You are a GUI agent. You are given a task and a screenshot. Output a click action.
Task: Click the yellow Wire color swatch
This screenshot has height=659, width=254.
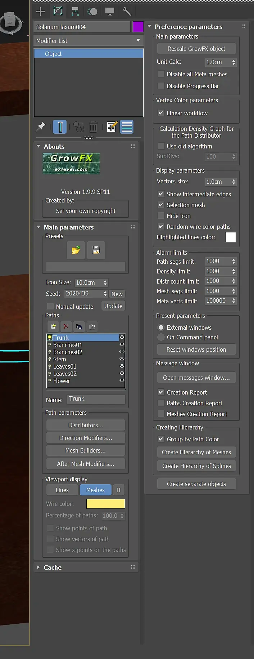click(106, 504)
